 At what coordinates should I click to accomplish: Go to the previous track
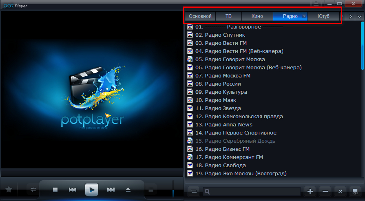73,190
